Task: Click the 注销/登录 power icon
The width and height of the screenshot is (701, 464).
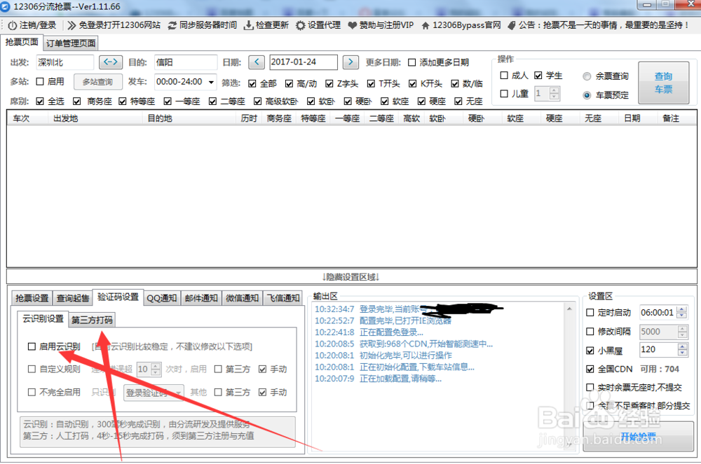Action: (13, 25)
